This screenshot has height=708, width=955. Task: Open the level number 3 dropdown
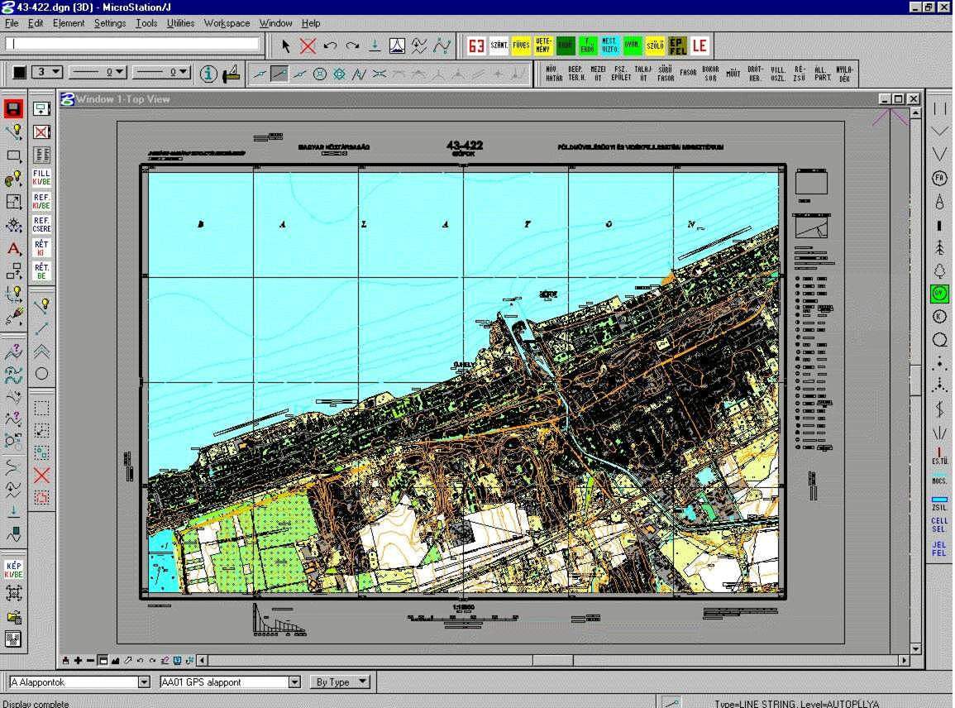click(57, 73)
